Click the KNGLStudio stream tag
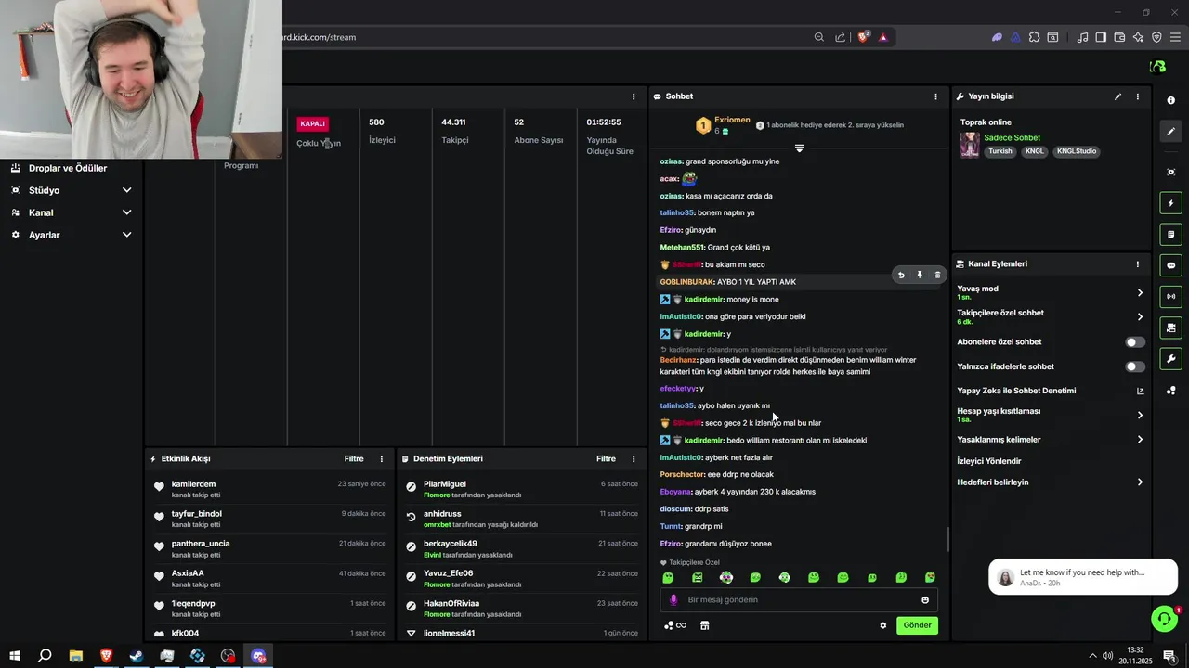Viewport: 1189px width, 668px height. click(1077, 151)
